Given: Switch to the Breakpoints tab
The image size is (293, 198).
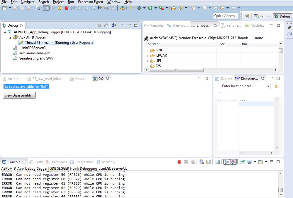Looking at the screenshot, I should tap(177, 25).
